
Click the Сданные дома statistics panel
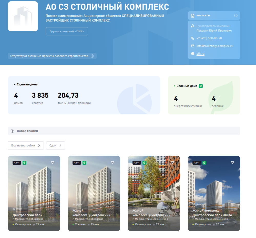pos(84,95)
